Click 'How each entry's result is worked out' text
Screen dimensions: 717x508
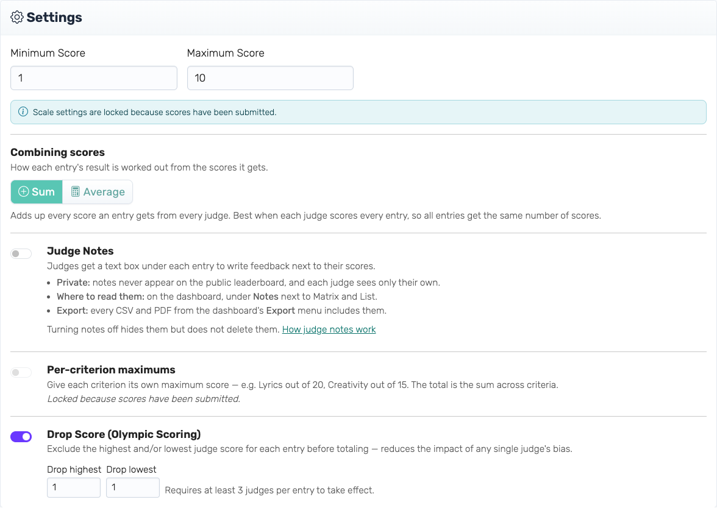139,168
